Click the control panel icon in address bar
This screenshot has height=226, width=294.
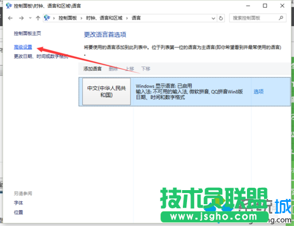pos(47,18)
